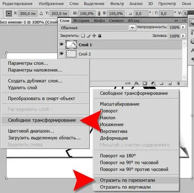The image size is (194, 193).
Task: Choose Преобразовать в смарт-объект
Action: click(x=42, y=98)
